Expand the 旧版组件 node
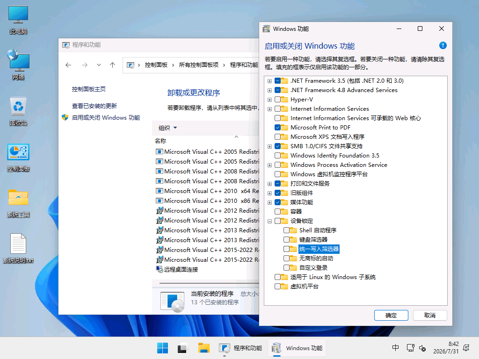 click(269, 193)
